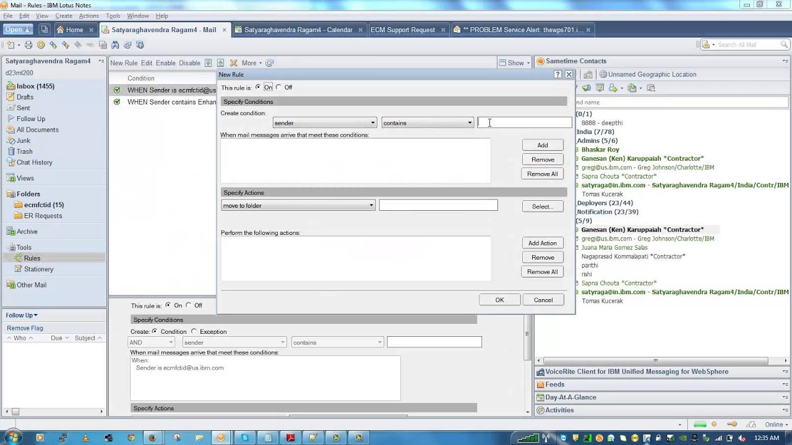Open the move to folder action dropdown
The height and width of the screenshot is (445, 792).
point(298,206)
